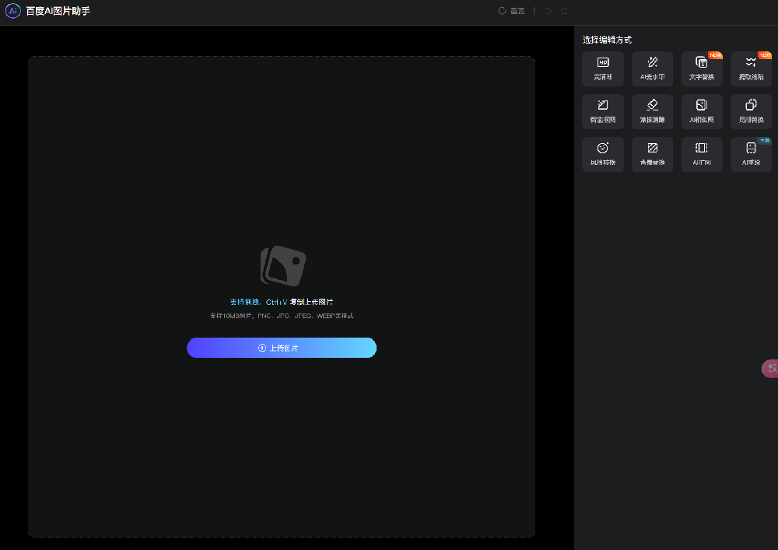Open the pink floating button at right edge
Viewport: 778px width, 550px height.
(x=770, y=369)
